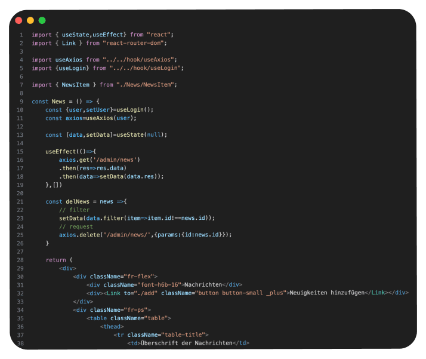This screenshot has width=426, height=359.
Task: Click line number 9 in the gutter
Action: click(21, 102)
